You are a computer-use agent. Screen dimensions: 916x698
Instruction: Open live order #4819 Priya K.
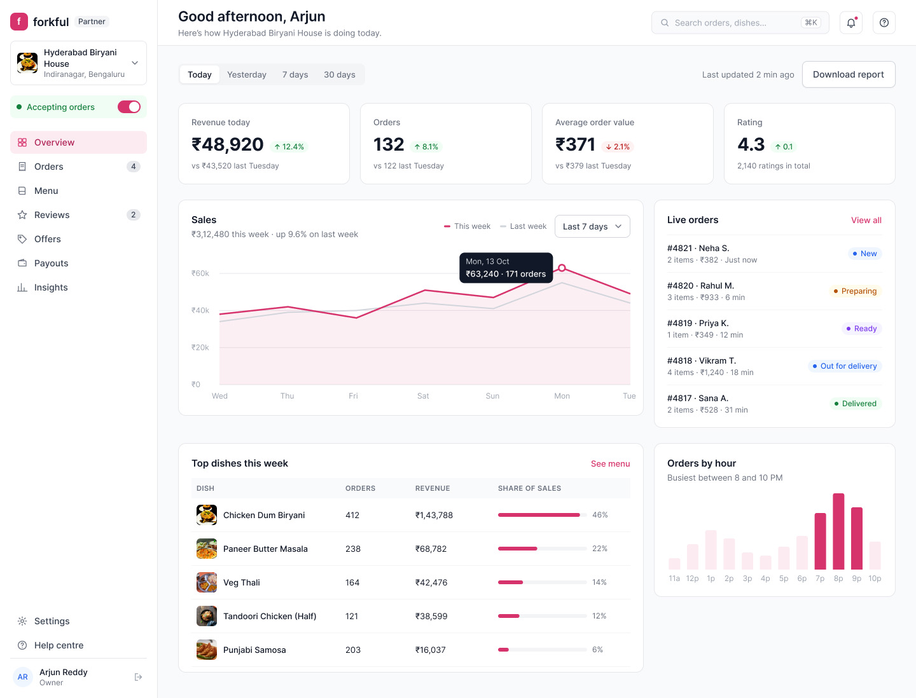[775, 329]
